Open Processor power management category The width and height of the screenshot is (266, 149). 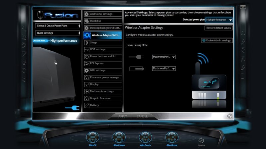pyautogui.click(x=103, y=77)
